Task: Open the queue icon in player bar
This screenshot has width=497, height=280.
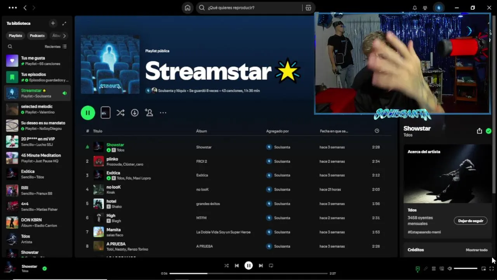Action: point(434,268)
